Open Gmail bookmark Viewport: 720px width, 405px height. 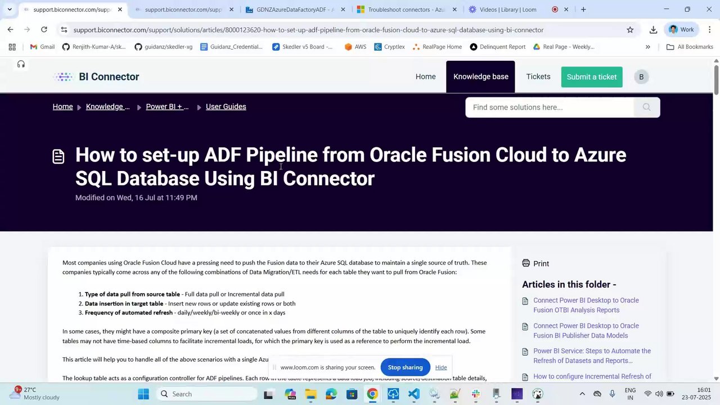point(42,47)
